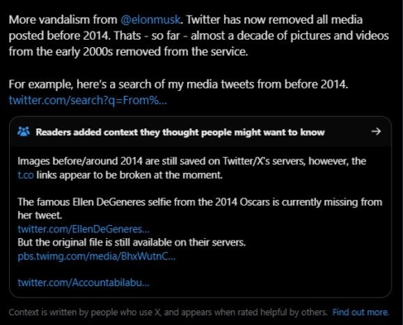
Task: Open the pbs.twimg.com/media/BhxWutnC... image link
Action: [96, 256]
